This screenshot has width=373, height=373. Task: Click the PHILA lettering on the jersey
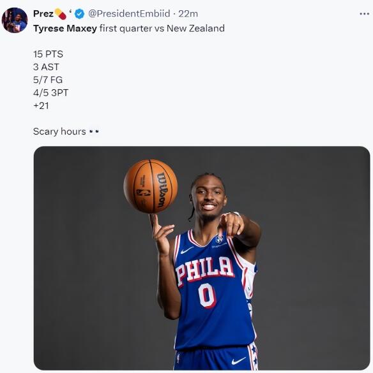204,270
